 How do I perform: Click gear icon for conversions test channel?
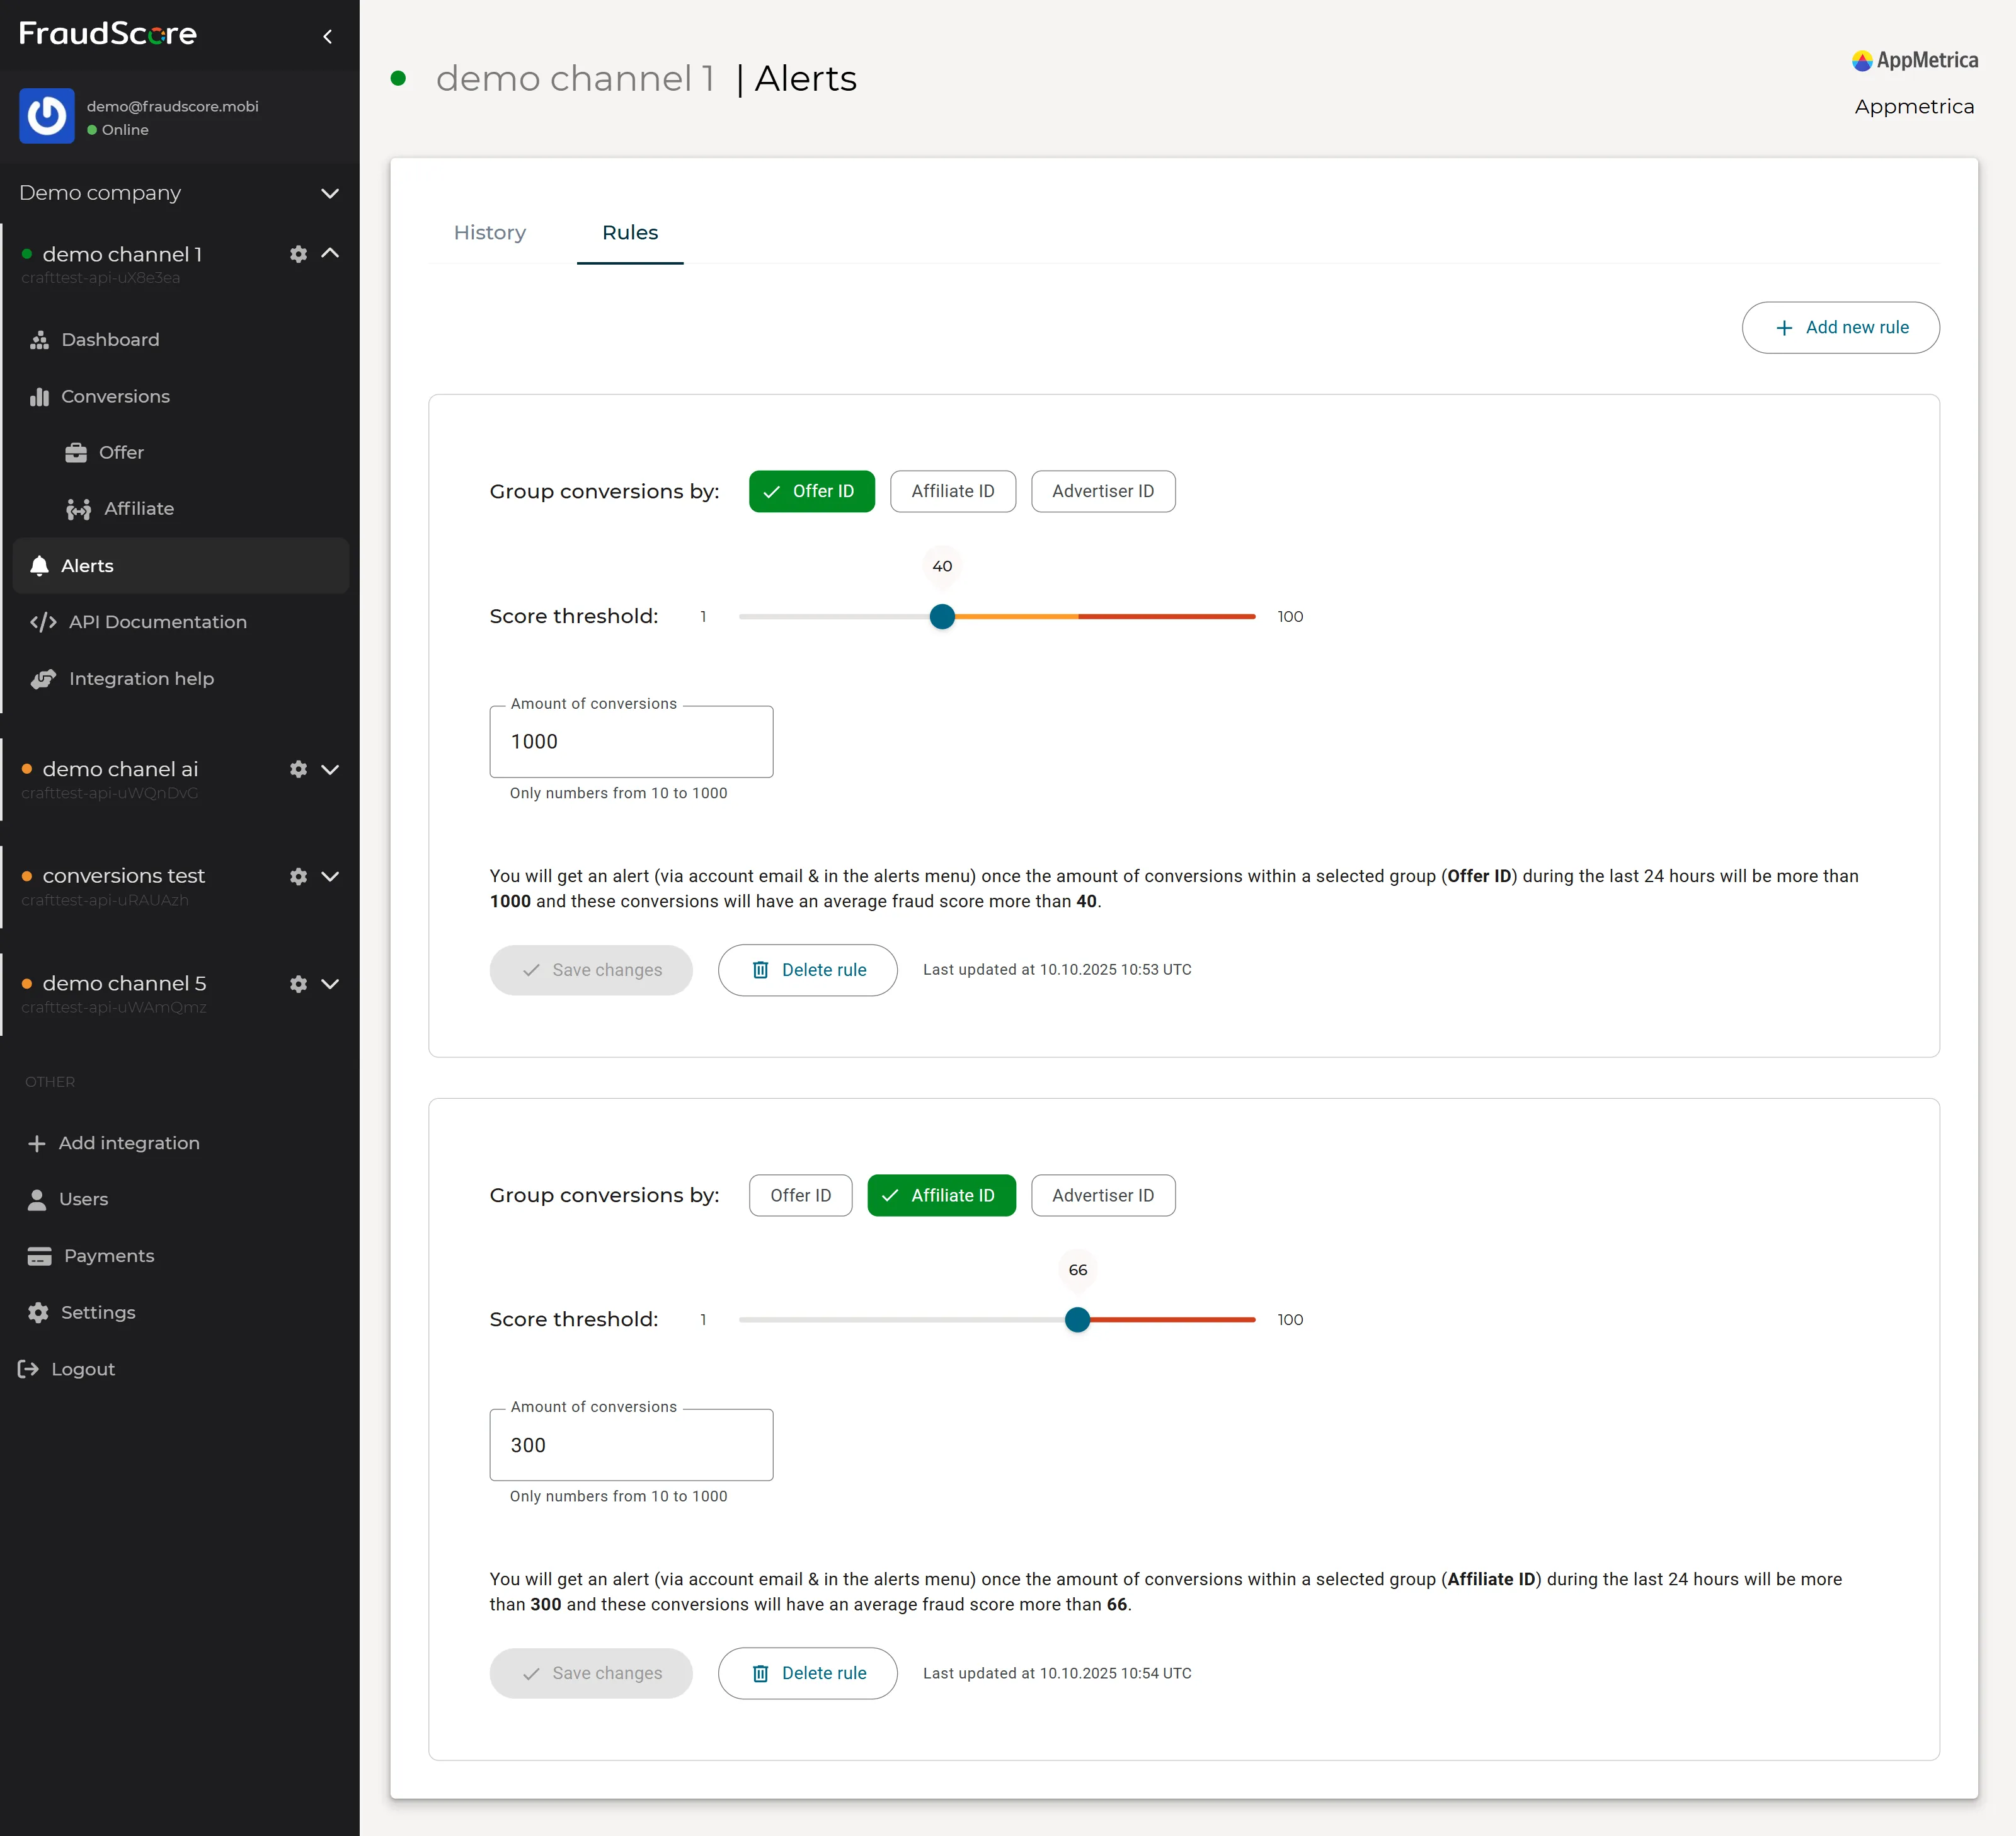[298, 876]
